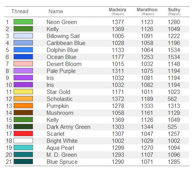Pick the Pumpkin orange swatch
The width and height of the screenshot is (194, 170).
click(23, 106)
